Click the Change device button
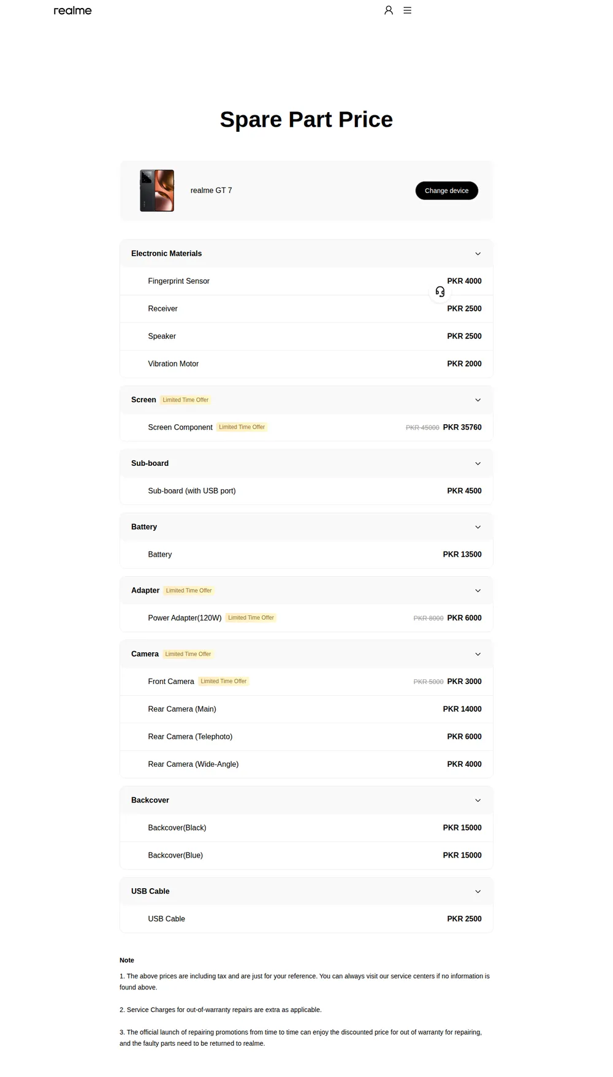This screenshot has height=1077, width=613. pos(447,191)
